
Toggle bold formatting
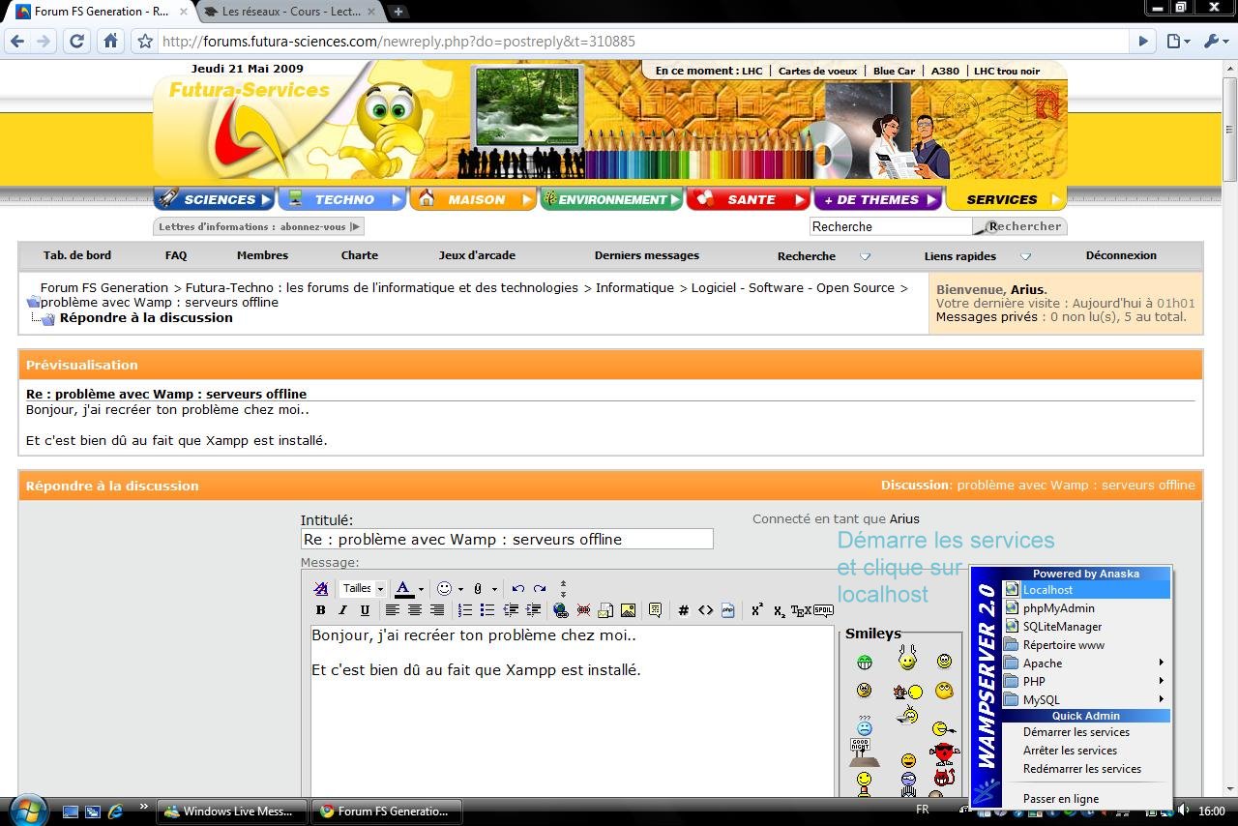321,610
